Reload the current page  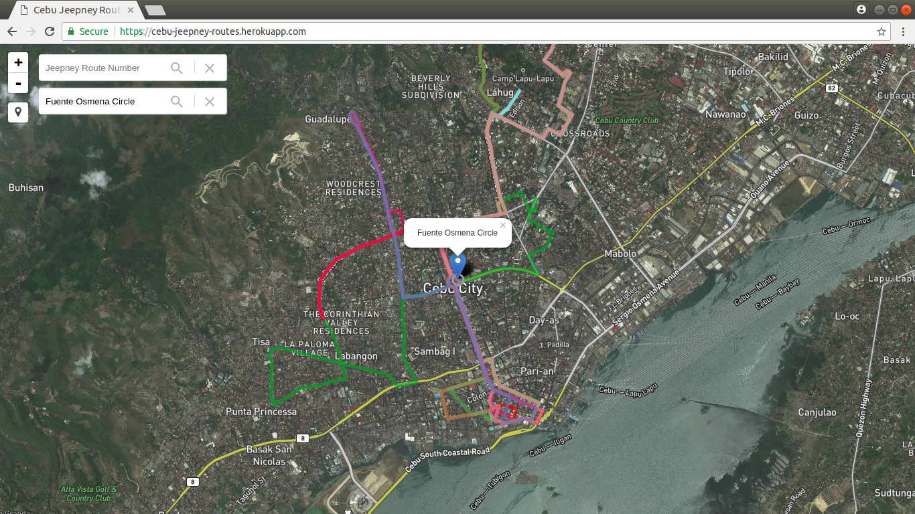click(50, 31)
